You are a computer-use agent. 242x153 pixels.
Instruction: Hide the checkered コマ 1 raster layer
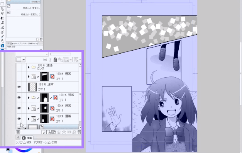tap(19, 87)
